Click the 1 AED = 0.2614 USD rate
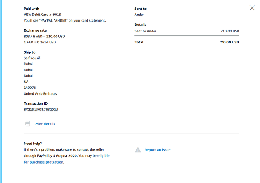260x183 pixels. click(40, 42)
